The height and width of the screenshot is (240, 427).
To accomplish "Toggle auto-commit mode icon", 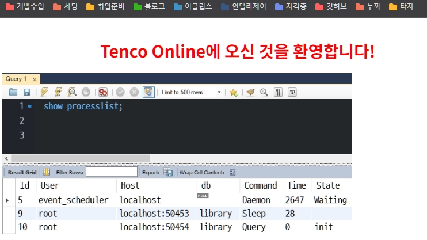I will tap(148, 92).
